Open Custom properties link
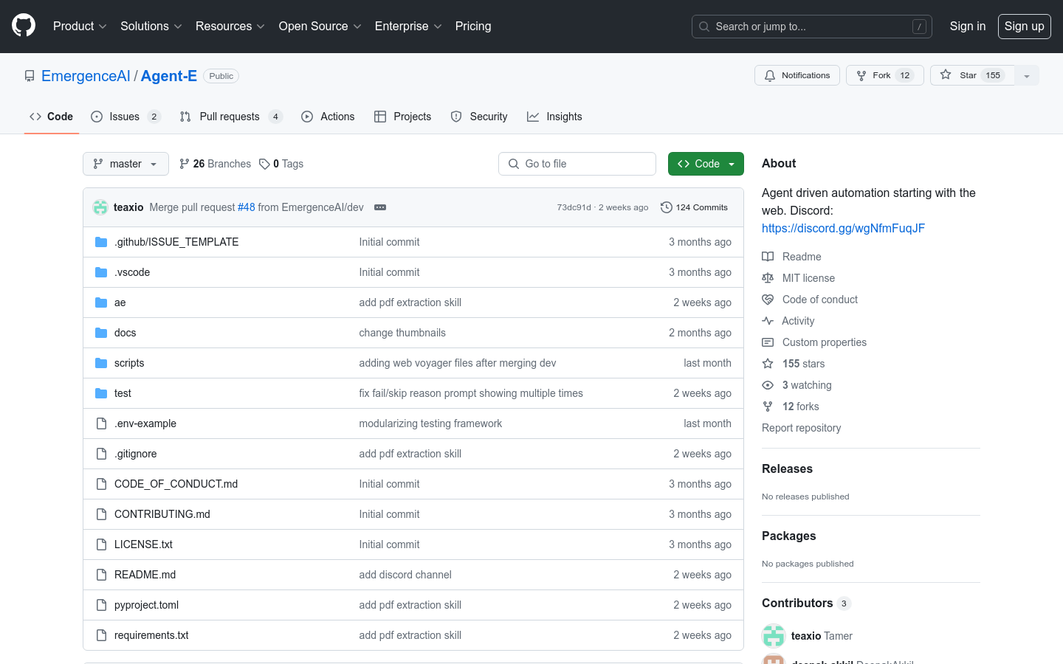1063x664 pixels. (x=814, y=342)
